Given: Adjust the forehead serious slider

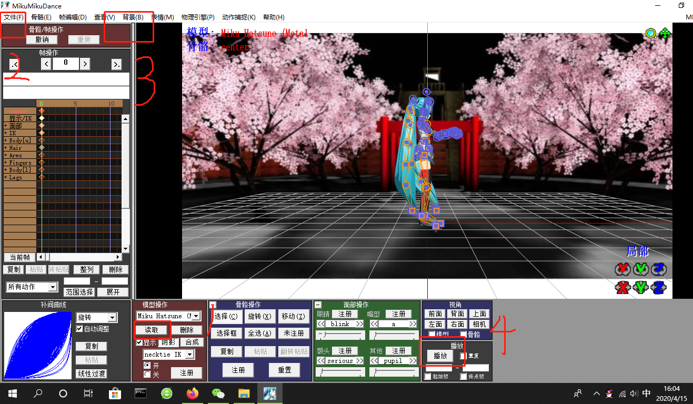Looking at the screenshot, I should 341,372.
